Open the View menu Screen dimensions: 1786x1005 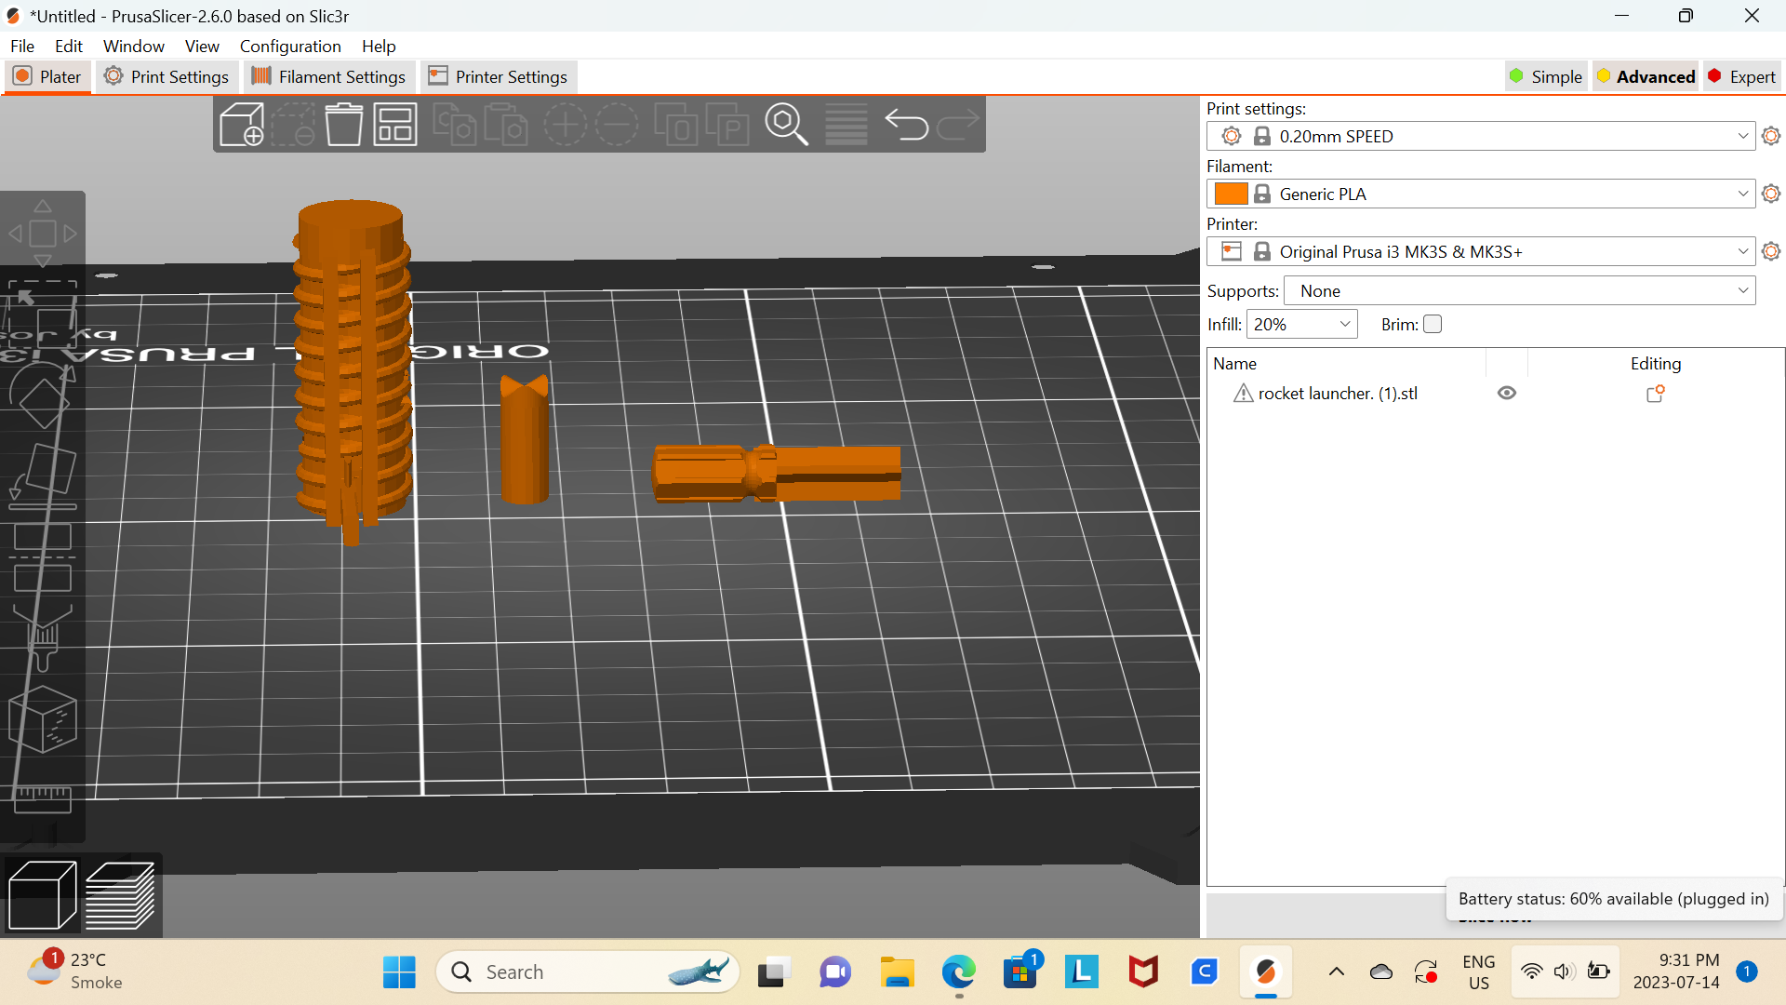point(202,46)
